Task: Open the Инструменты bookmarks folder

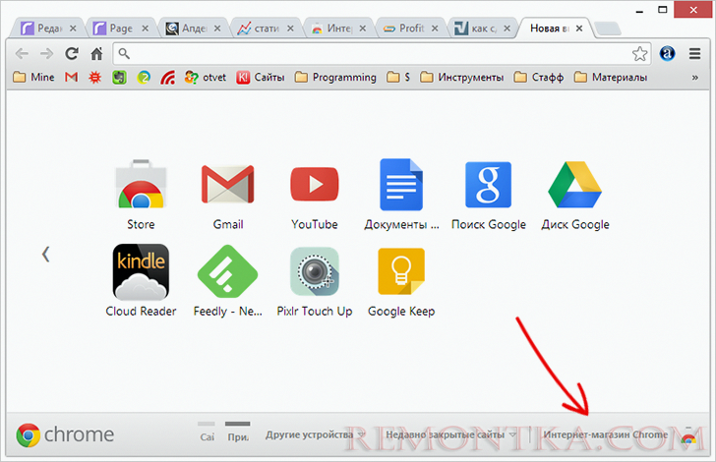Action: tap(461, 77)
